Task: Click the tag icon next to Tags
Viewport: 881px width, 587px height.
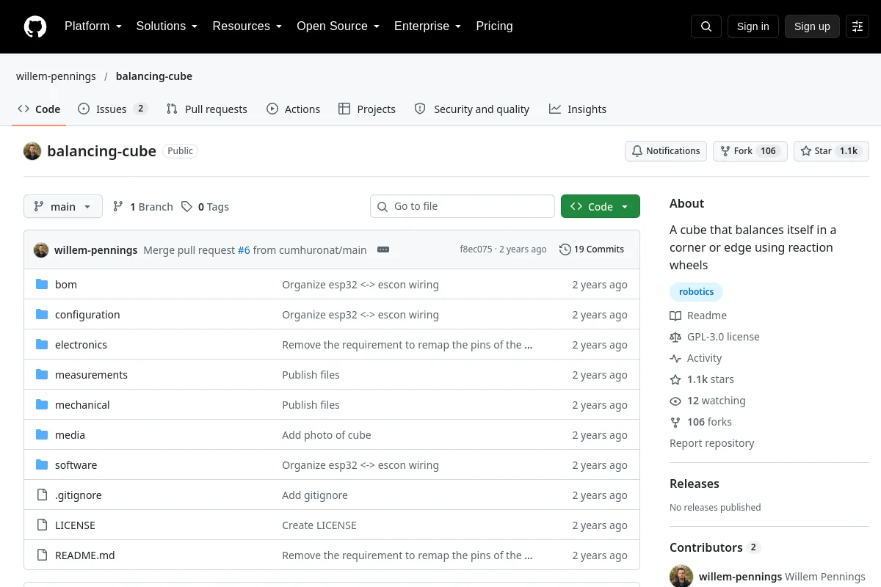Action: click(x=187, y=207)
